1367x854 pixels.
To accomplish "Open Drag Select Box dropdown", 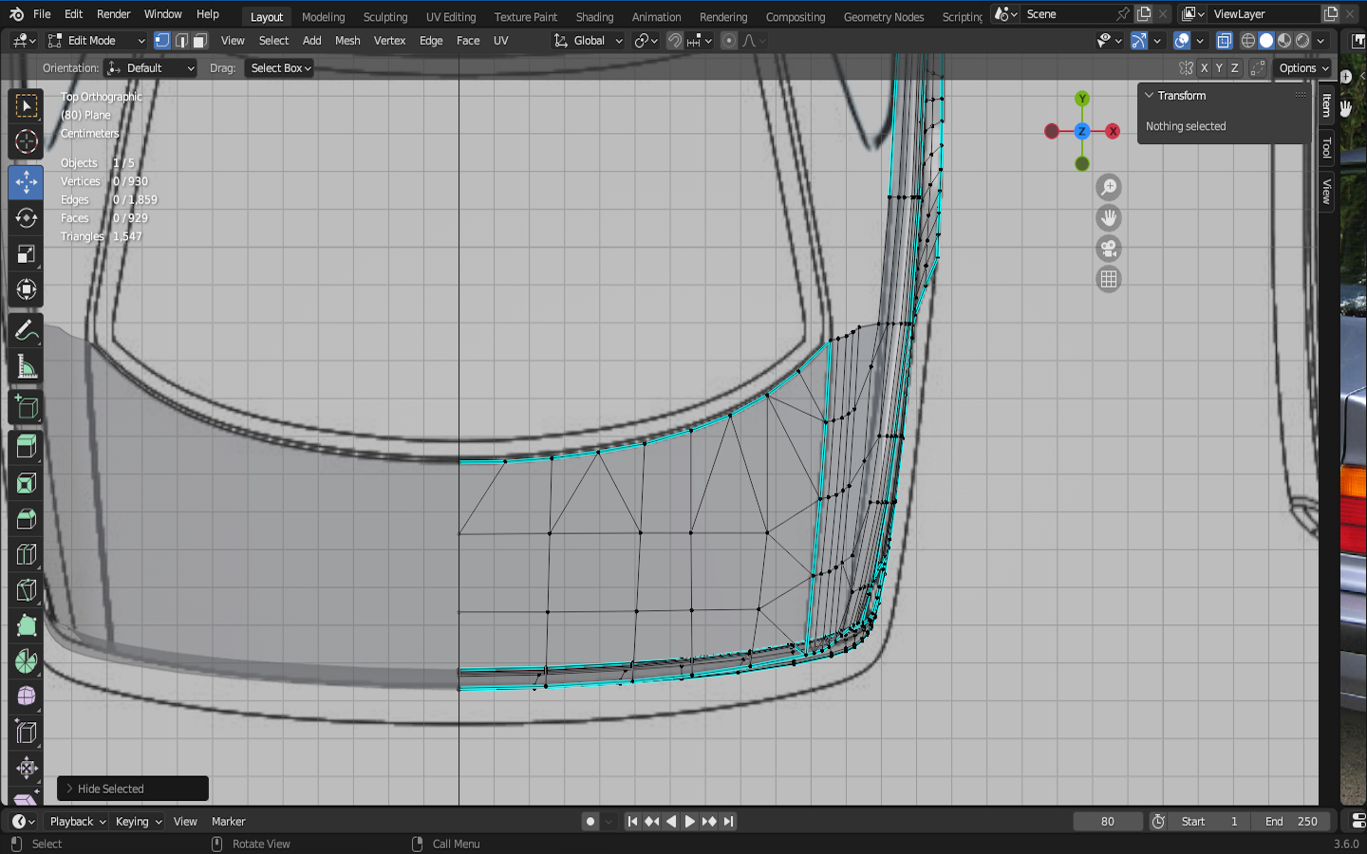I will point(280,68).
